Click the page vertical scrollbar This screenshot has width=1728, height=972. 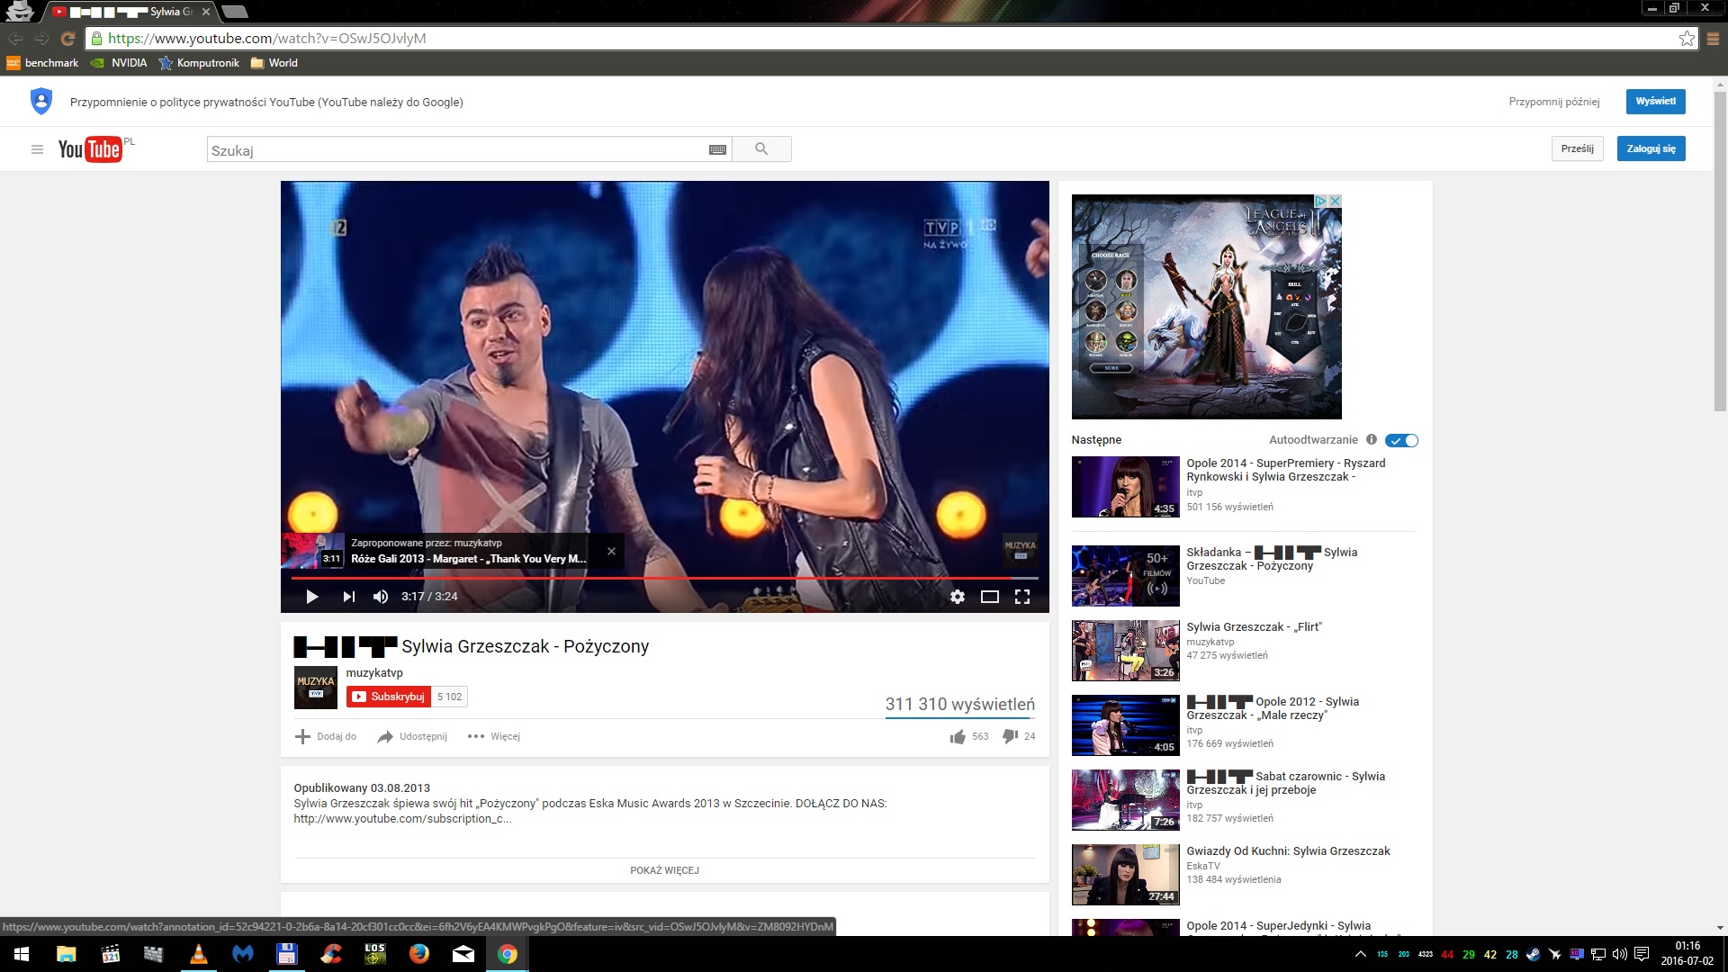[1720, 250]
